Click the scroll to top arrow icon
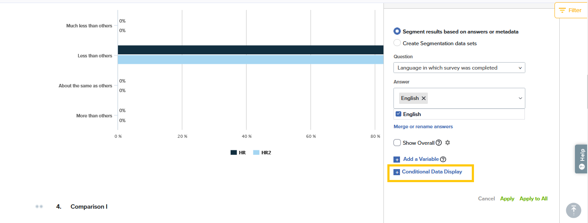This screenshot has width=588, height=223. click(x=573, y=210)
